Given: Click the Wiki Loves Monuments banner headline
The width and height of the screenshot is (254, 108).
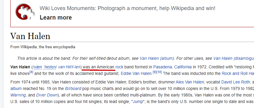Looking at the screenshot, I should click(128, 8).
